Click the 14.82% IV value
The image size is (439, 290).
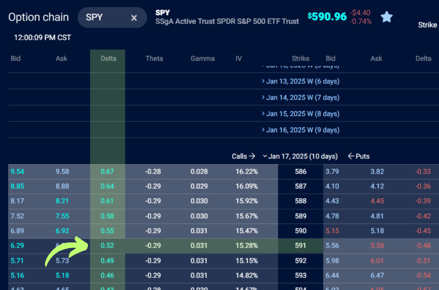point(247,275)
